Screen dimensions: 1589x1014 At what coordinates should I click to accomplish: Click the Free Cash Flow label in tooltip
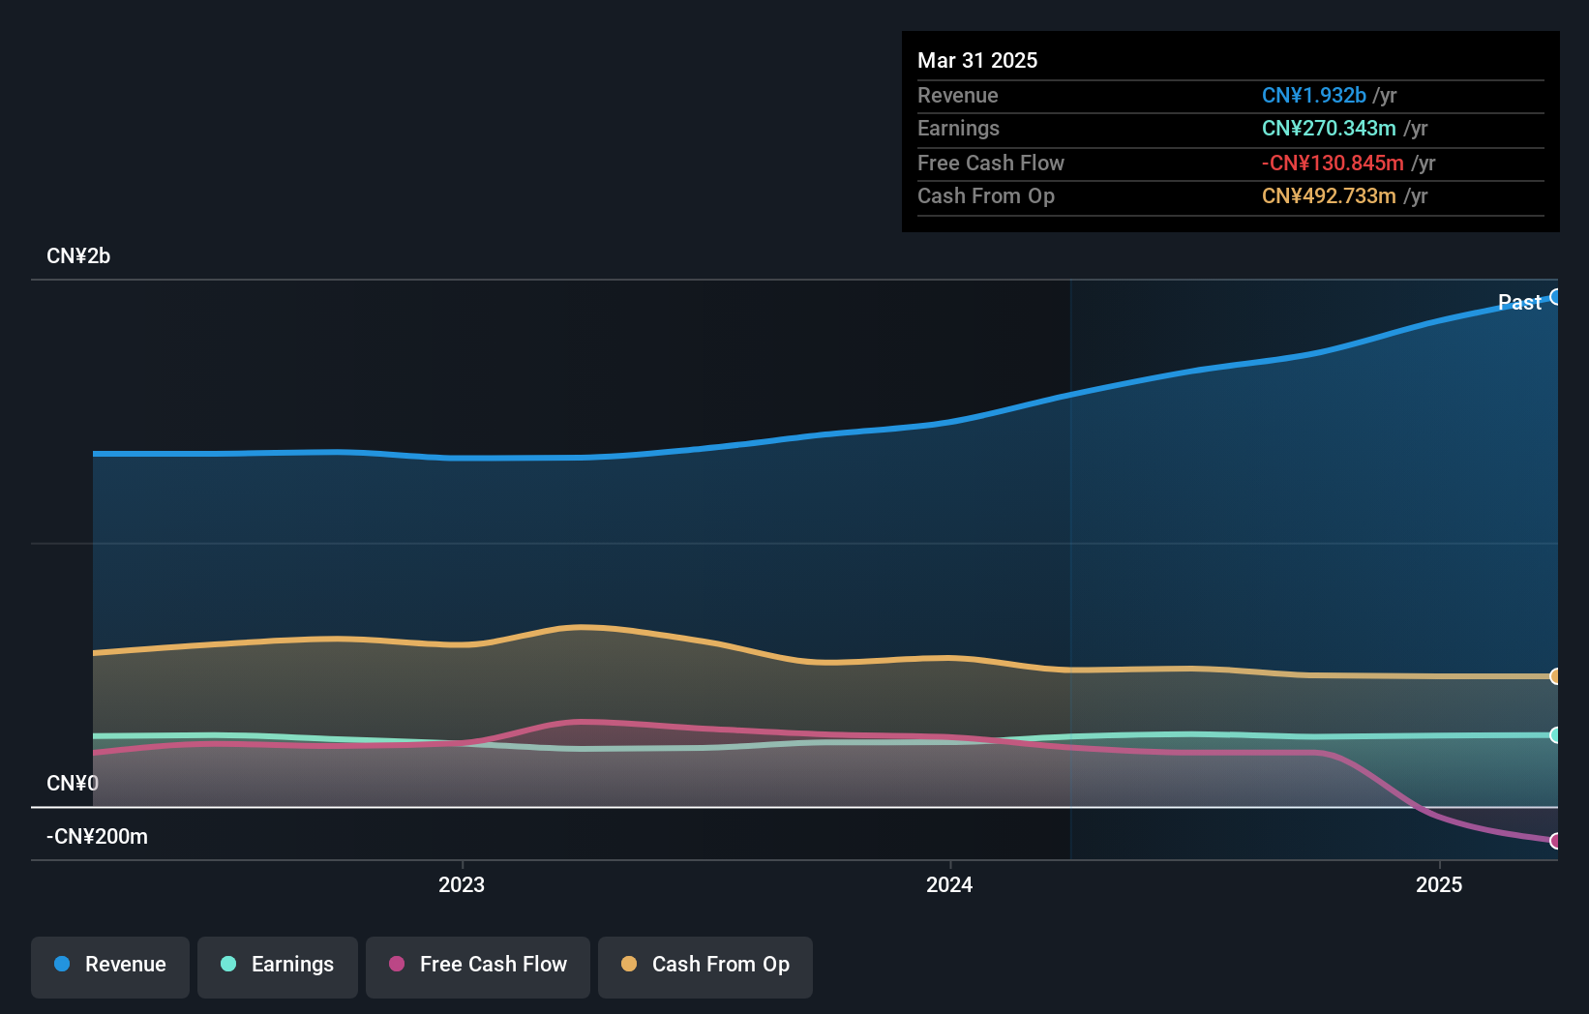point(991,164)
